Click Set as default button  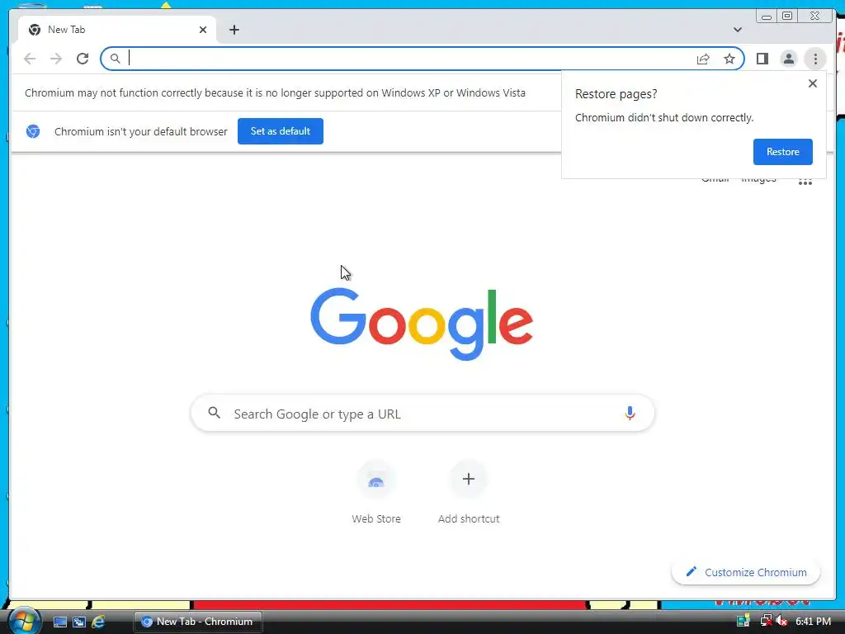(281, 131)
